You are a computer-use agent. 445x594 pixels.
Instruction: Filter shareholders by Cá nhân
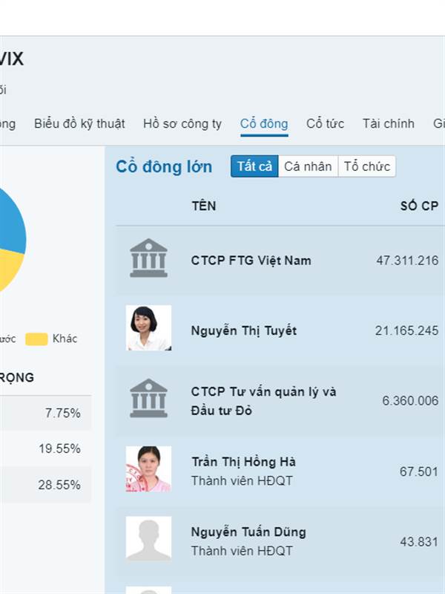308,166
